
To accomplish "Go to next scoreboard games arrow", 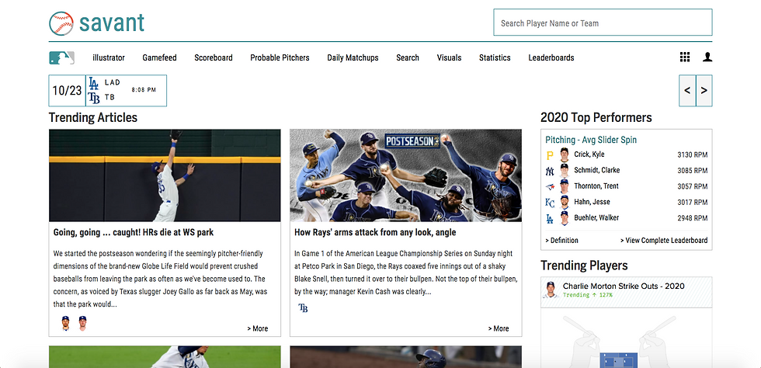I will point(704,90).
